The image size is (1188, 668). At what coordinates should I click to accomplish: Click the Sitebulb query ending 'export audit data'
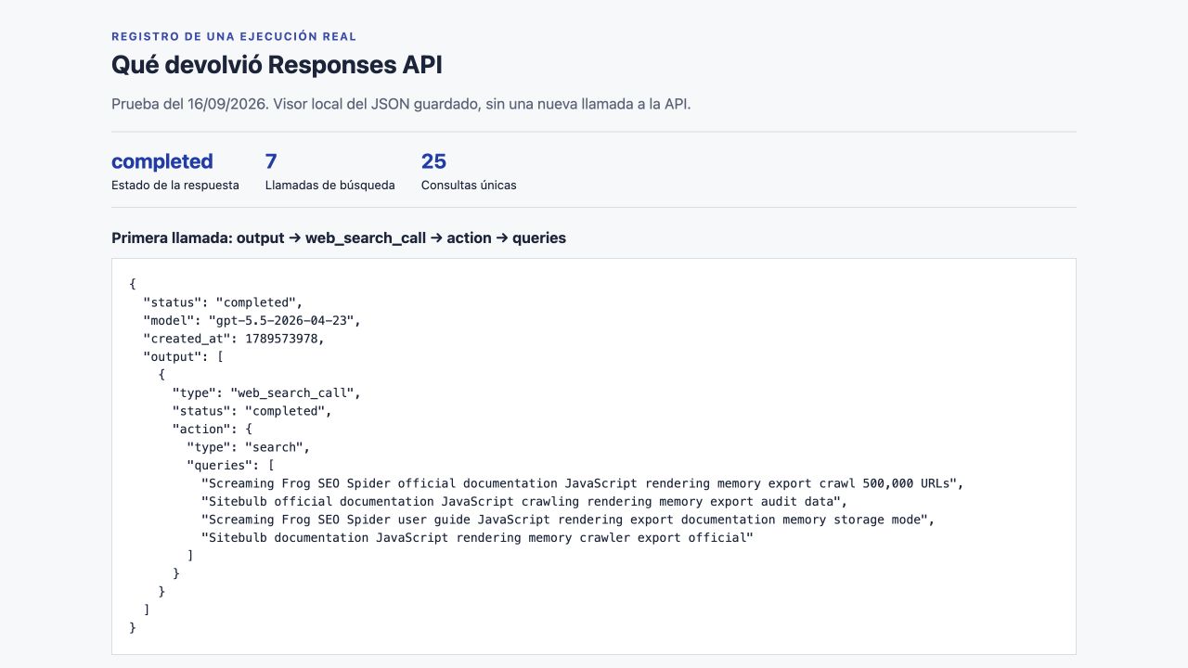point(525,501)
